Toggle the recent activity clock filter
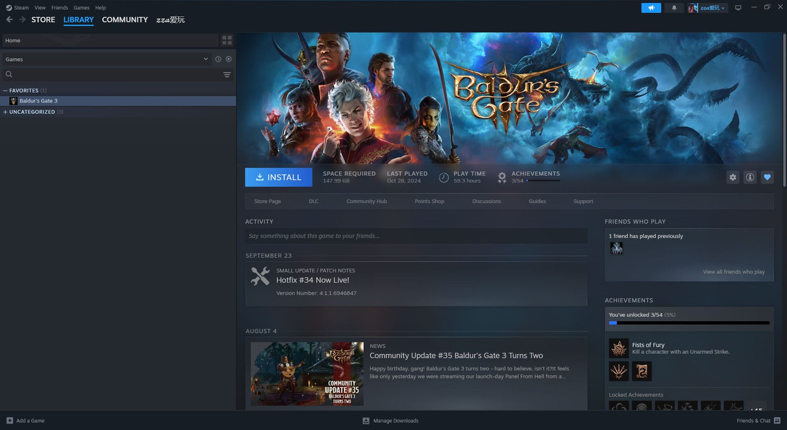 click(x=218, y=59)
